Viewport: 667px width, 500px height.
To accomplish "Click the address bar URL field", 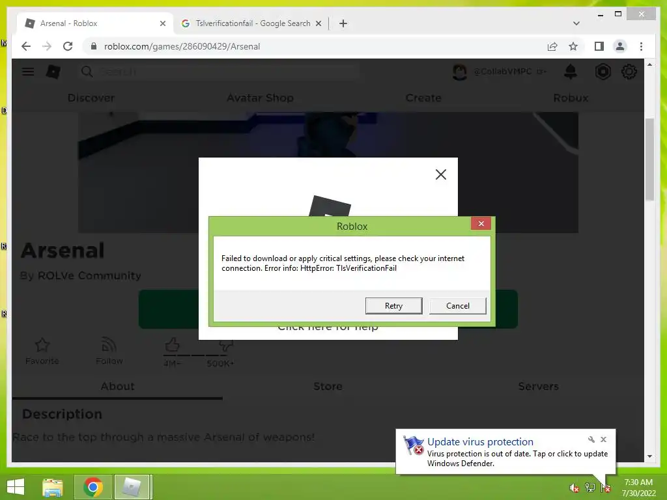I will [x=315, y=46].
